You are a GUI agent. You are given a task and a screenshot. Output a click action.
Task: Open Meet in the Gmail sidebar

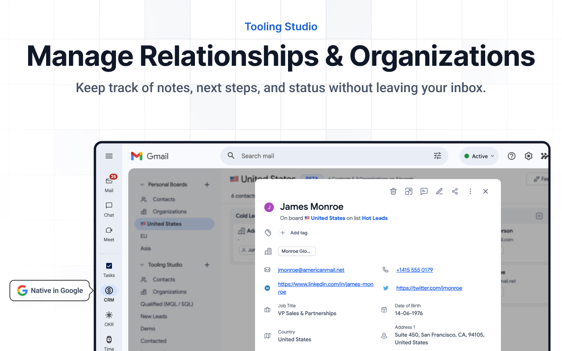(x=109, y=234)
